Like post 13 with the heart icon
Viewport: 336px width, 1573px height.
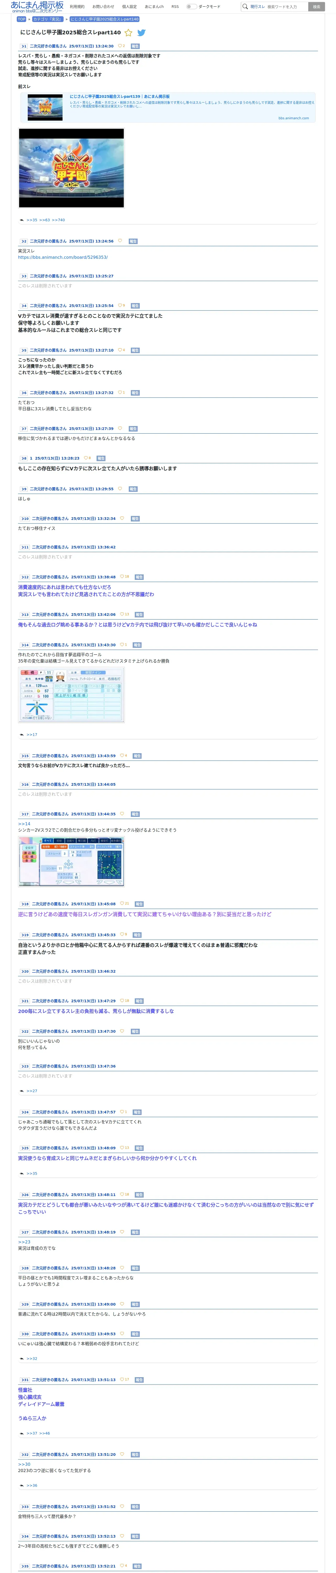coord(122,615)
